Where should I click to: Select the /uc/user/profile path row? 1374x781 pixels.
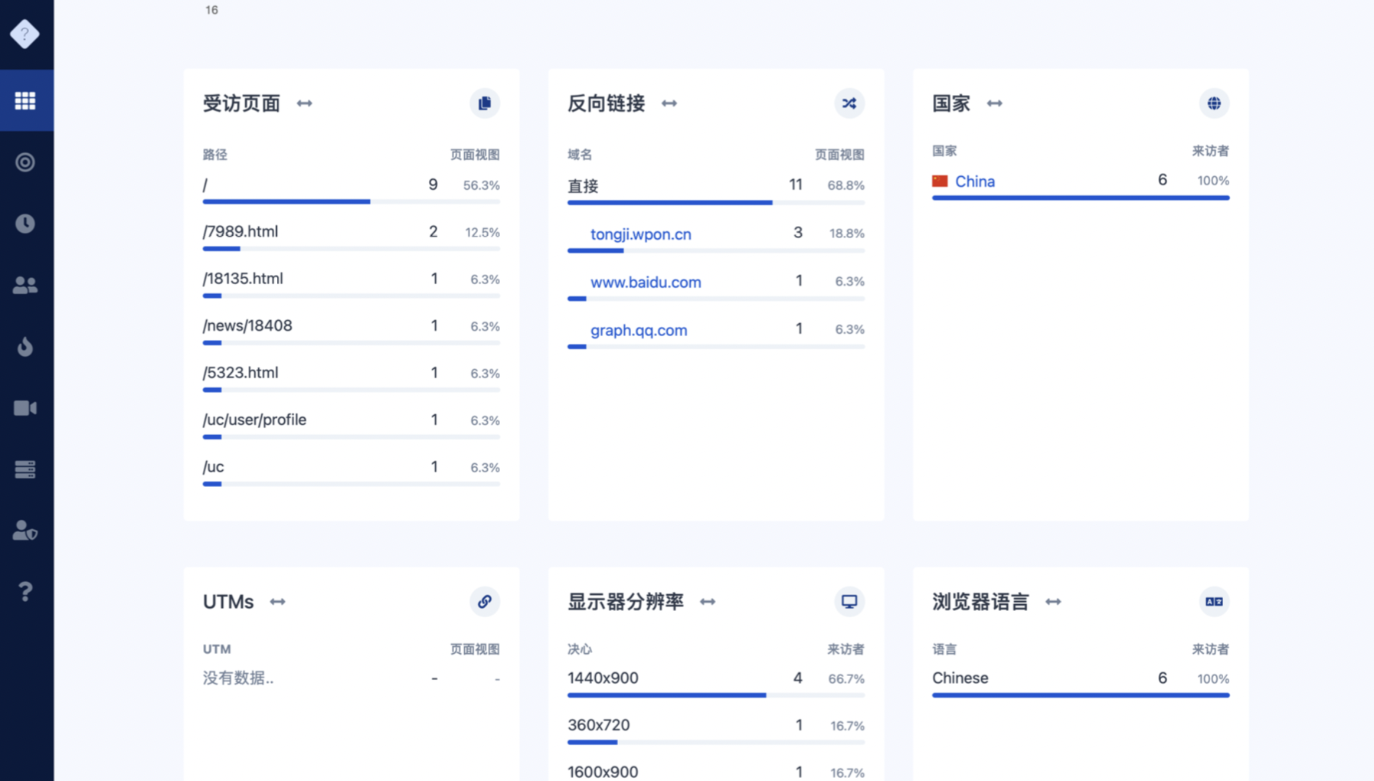[x=352, y=426]
